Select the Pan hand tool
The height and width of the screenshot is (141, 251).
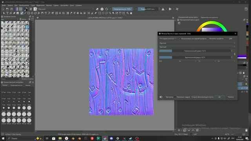[x=131, y=13]
